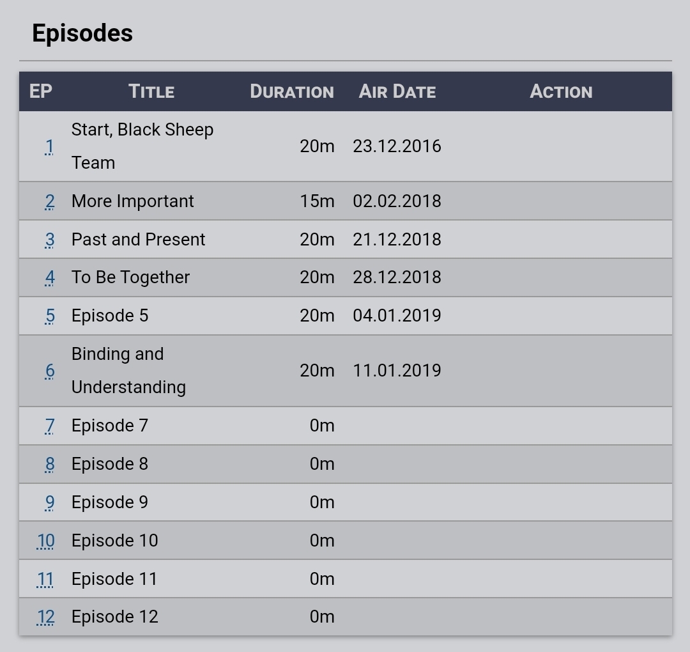
Task: Click the Air Date column header
Action: [397, 91]
